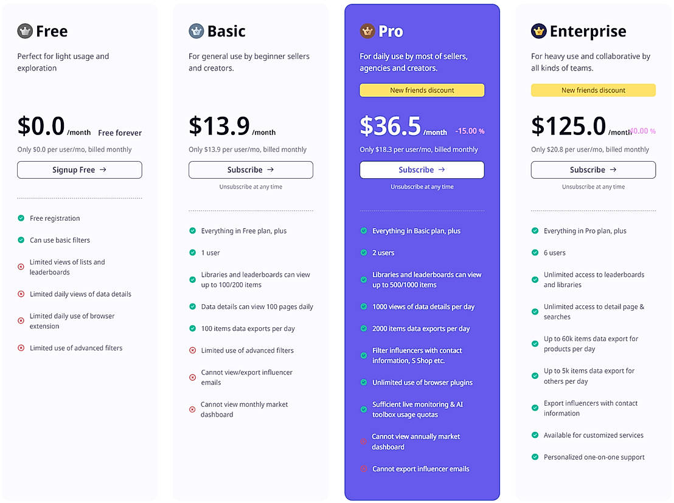The image size is (674, 503).
Task: Click green check beside 2 users
Action: (364, 253)
